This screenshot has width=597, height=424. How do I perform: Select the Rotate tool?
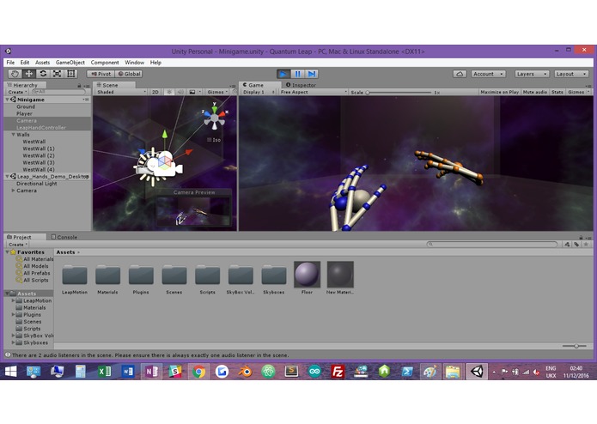43,74
